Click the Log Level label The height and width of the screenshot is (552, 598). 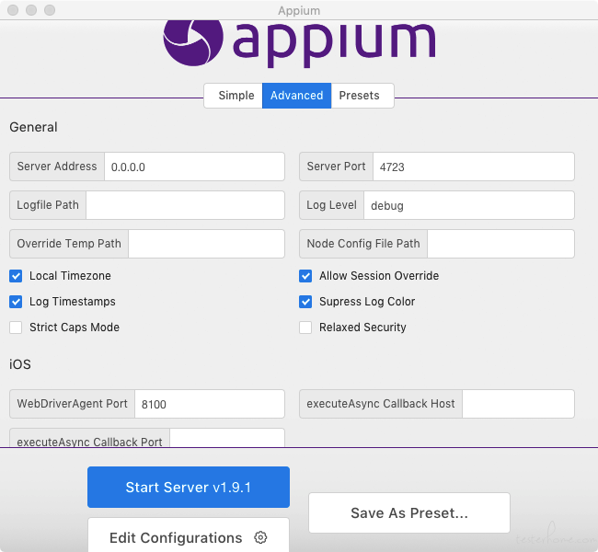point(332,205)
